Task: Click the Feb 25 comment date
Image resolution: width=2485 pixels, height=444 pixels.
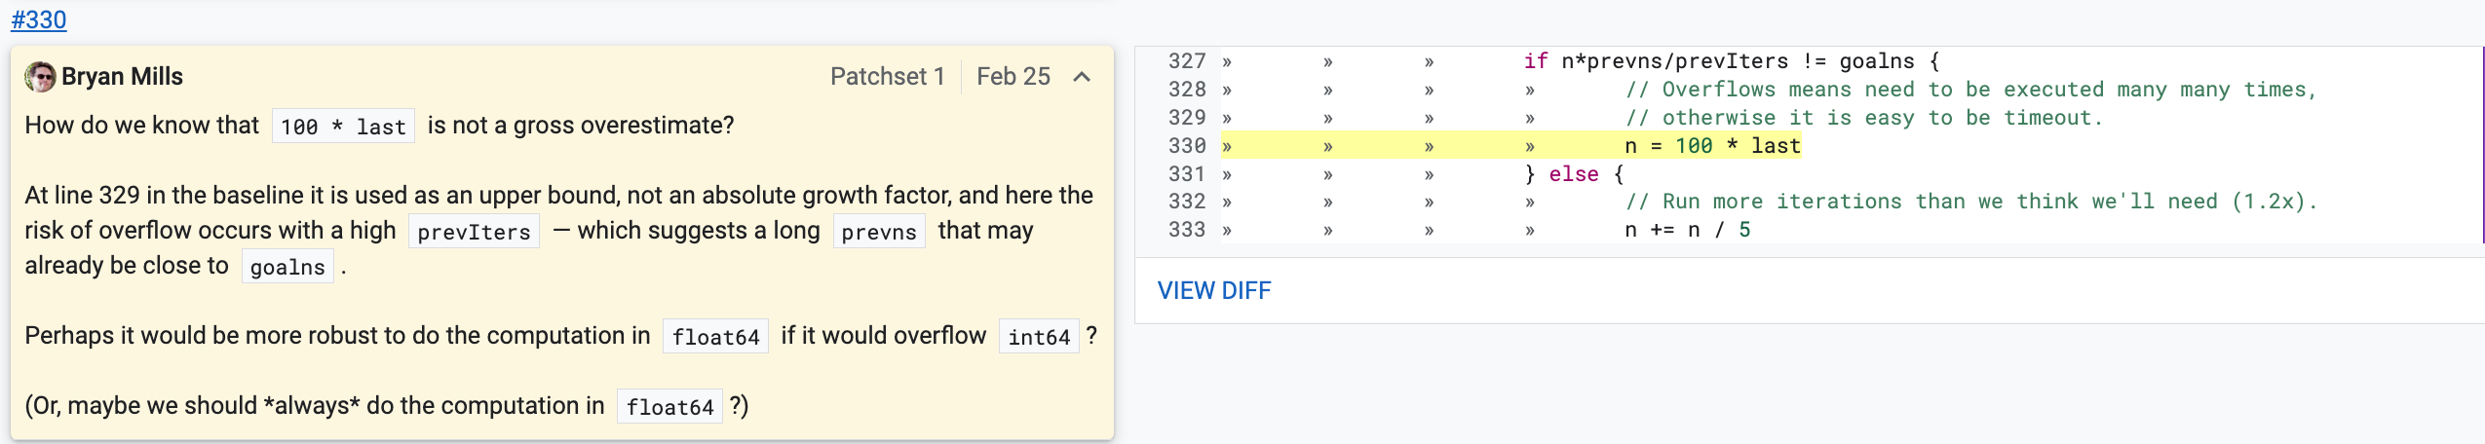Action: pos(1013,77)
